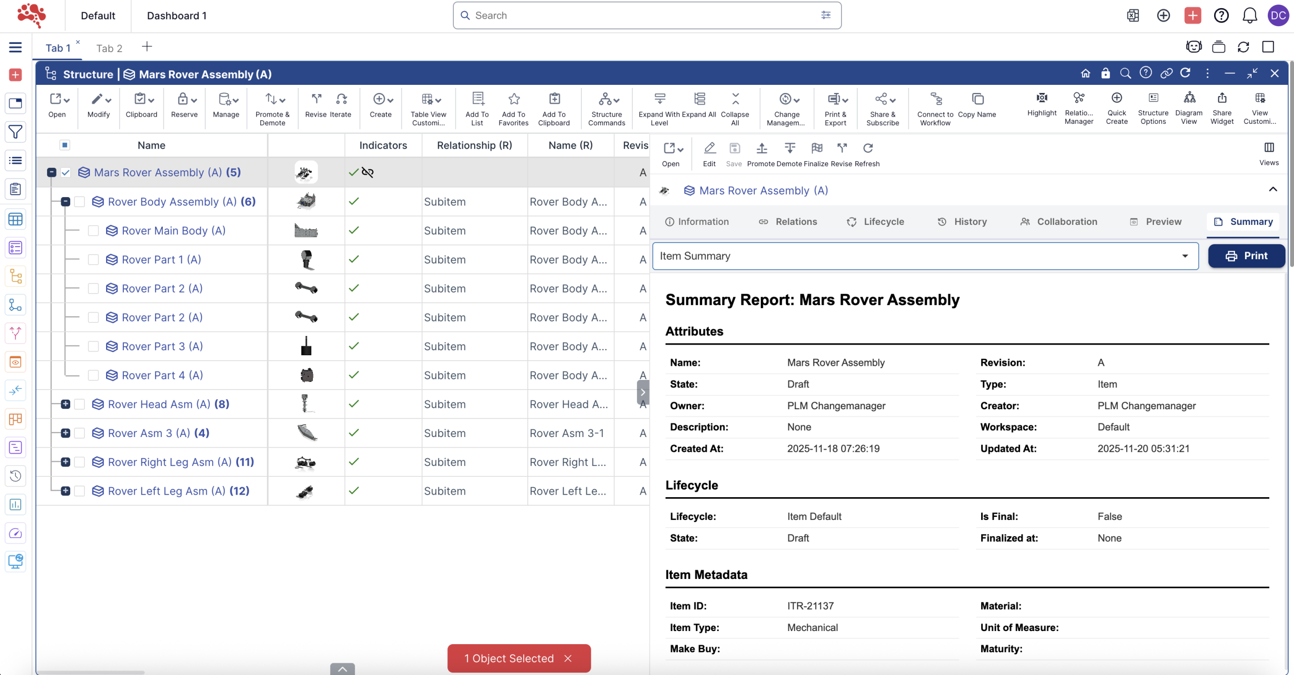Image resolution: width=1294 pixels, height=675 pixels.
Task: Click Connect to Workflow icon
Action: coord(936,100)
